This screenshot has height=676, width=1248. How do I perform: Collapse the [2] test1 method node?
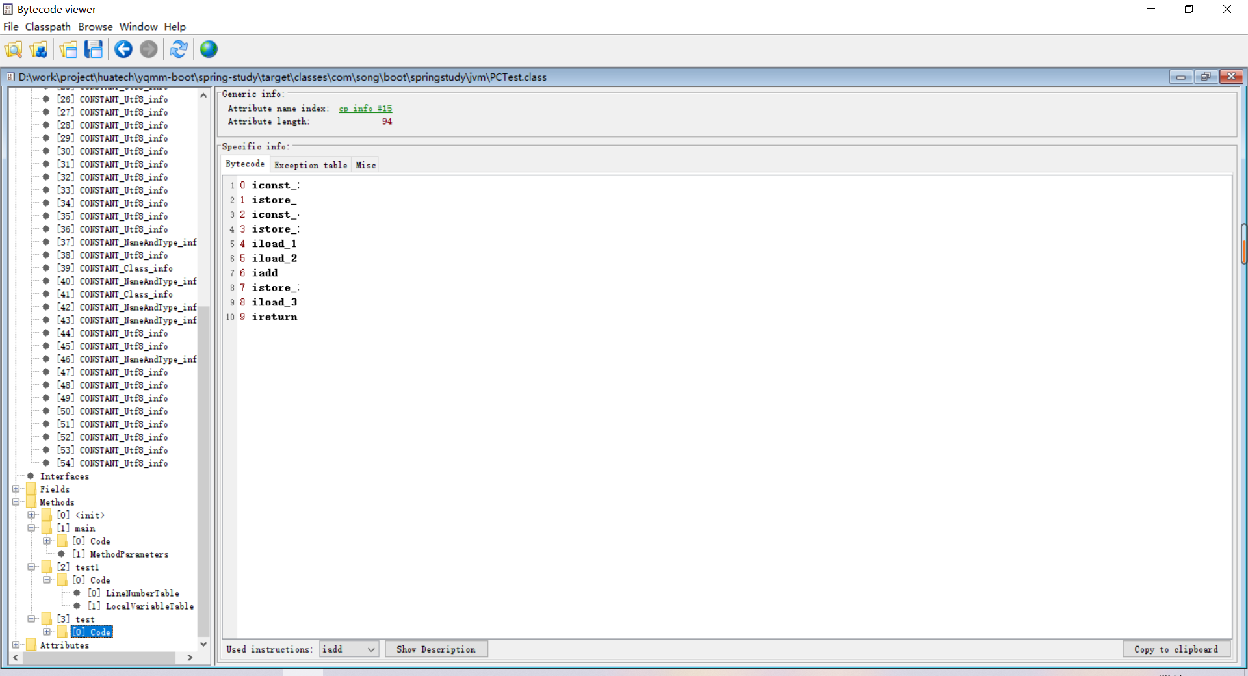pyautogui.click(x=31, y=567)
